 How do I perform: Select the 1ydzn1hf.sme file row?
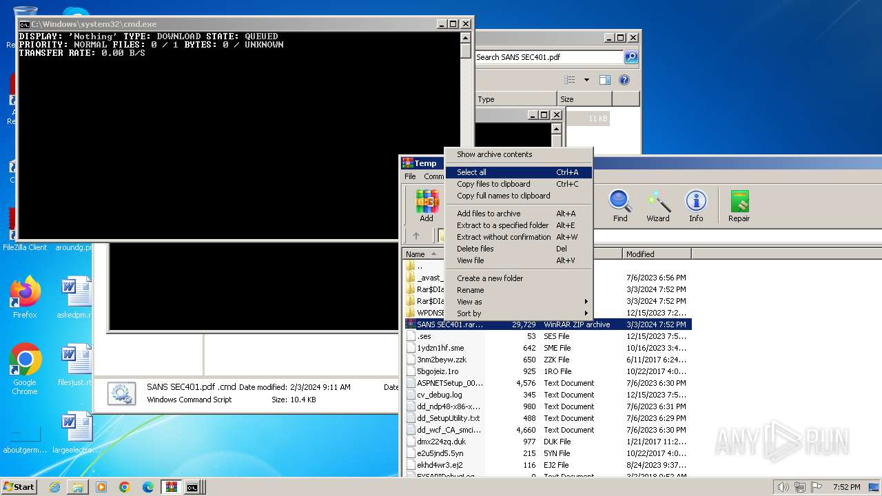pos(547,348)
